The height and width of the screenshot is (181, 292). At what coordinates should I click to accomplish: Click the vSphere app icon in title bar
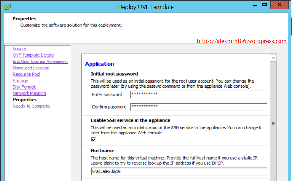7,6
